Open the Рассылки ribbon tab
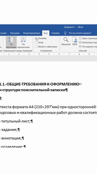Image resolution: width=97 pixels, height=174 pixels. tap(15, 33)
